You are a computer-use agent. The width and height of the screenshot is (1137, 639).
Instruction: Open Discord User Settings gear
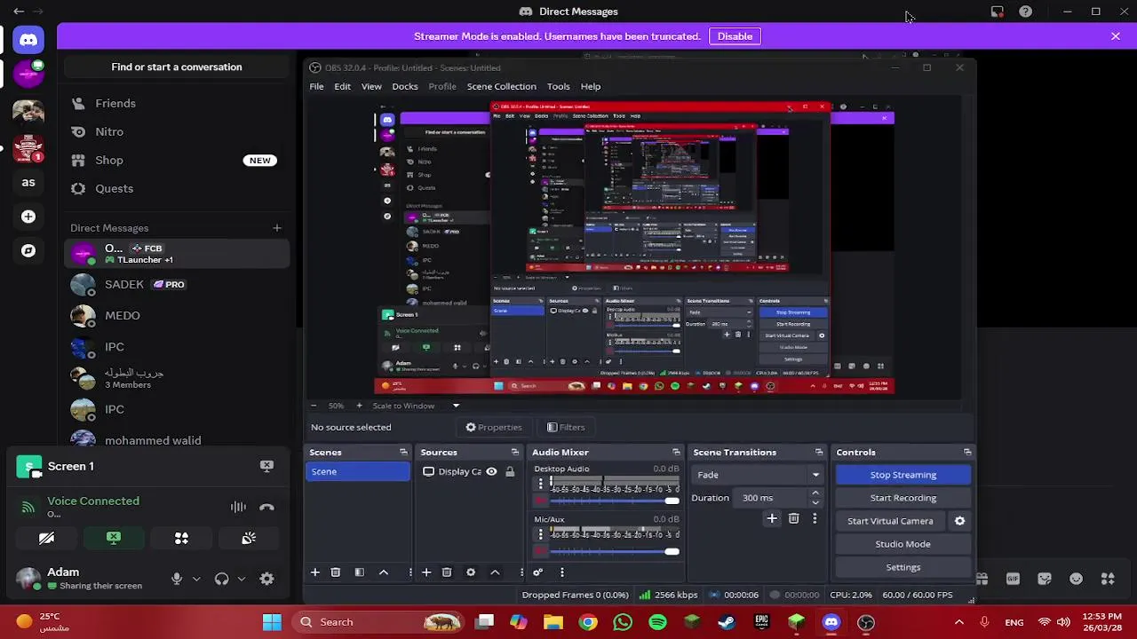coord(266,579)
